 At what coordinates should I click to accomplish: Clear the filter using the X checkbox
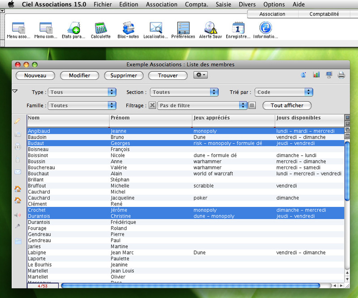[x=152, y=105]
